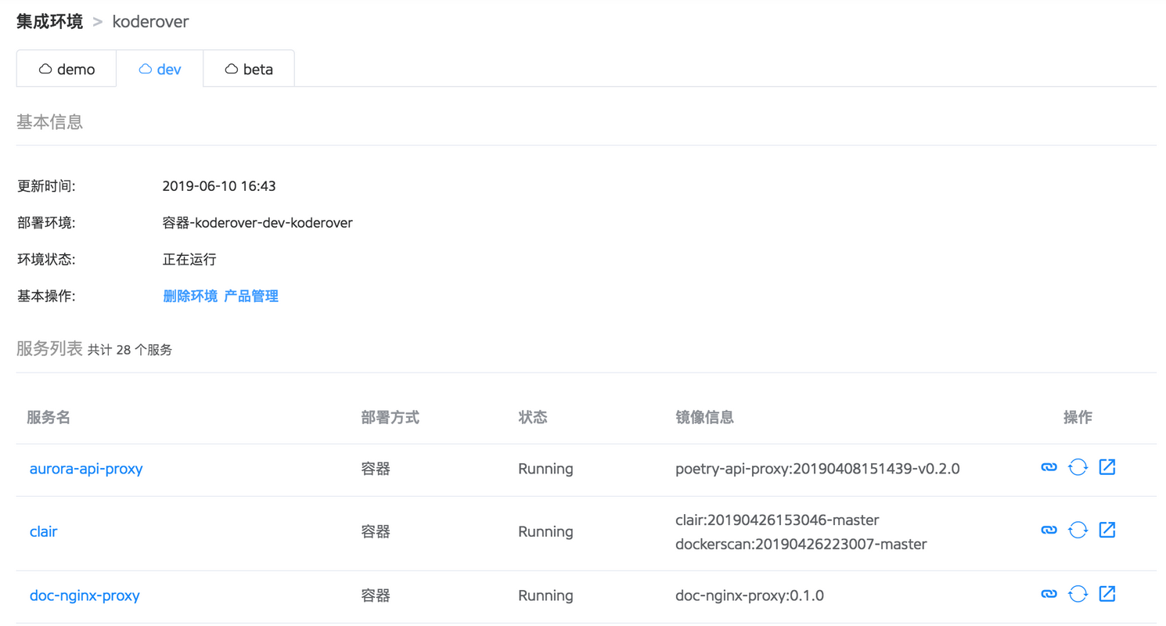Screen dimensions: 1166x626
Task: Open clair with the external-link icon
Action: (1107, 530)
